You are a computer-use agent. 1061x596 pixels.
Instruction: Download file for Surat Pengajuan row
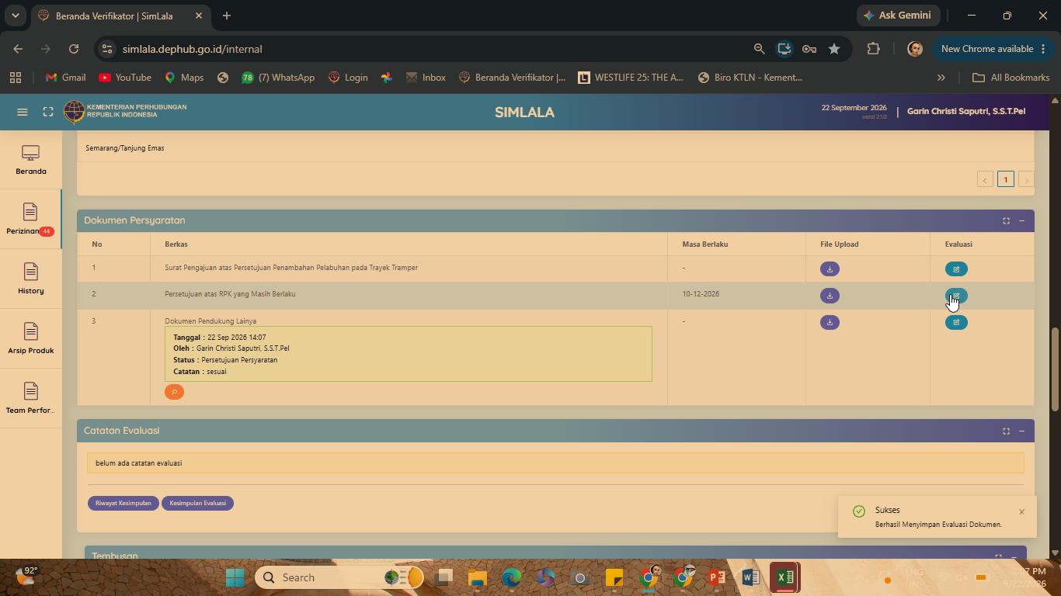830,269
